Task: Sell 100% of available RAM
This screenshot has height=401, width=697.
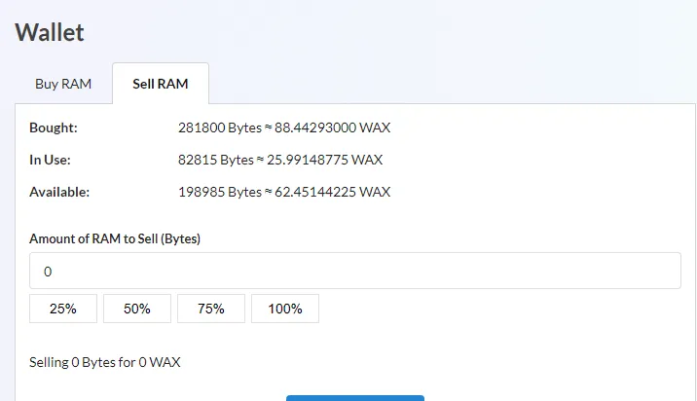Action: [x=285, y=309]
